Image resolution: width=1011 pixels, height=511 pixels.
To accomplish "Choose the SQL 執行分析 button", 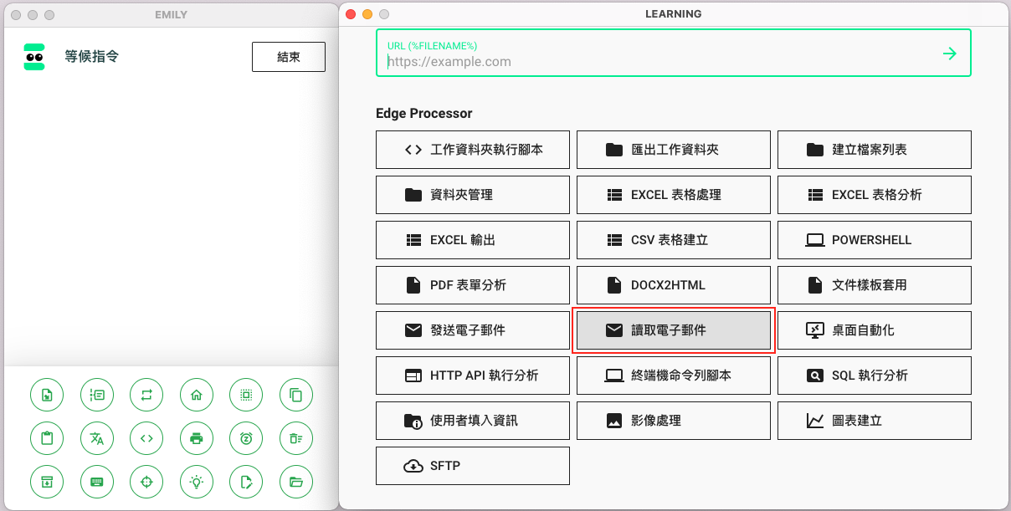I will 874,376.
